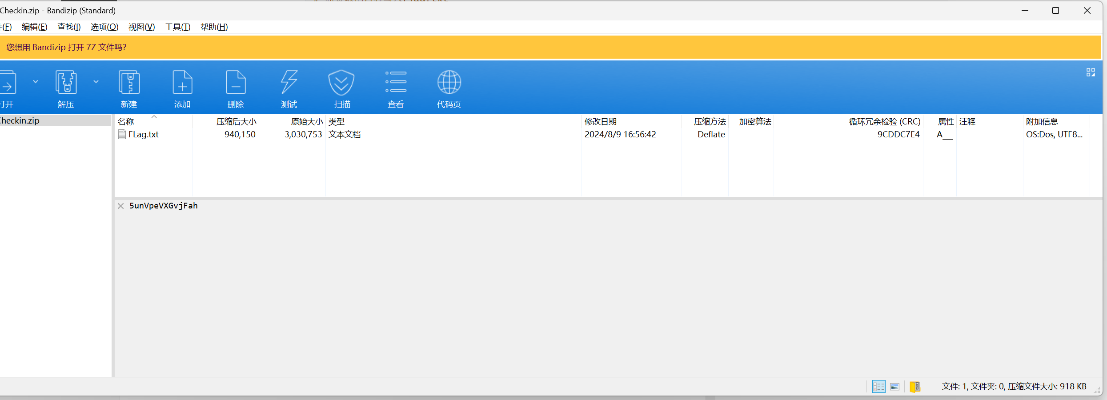
Task: Expand the Extract button dropdown arrow
Action: tap(96, 82)
